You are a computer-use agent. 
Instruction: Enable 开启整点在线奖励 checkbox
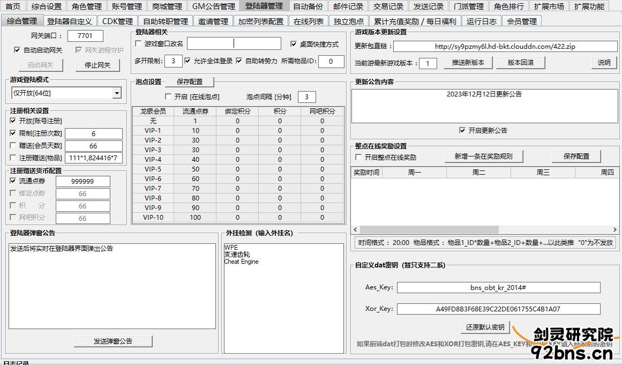coord(358,157)
